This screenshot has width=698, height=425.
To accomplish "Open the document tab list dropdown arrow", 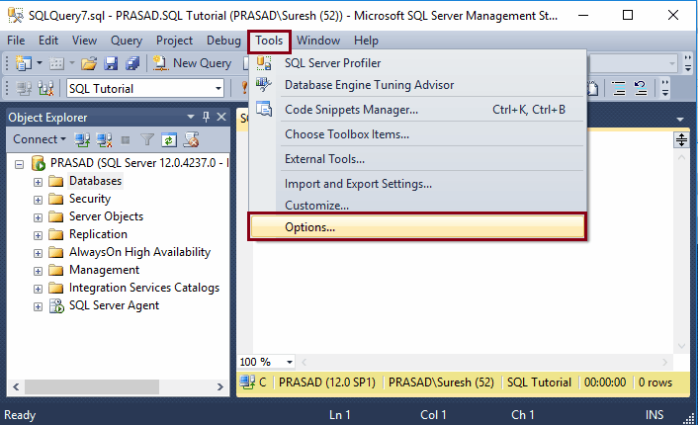I will pos(680,120).
